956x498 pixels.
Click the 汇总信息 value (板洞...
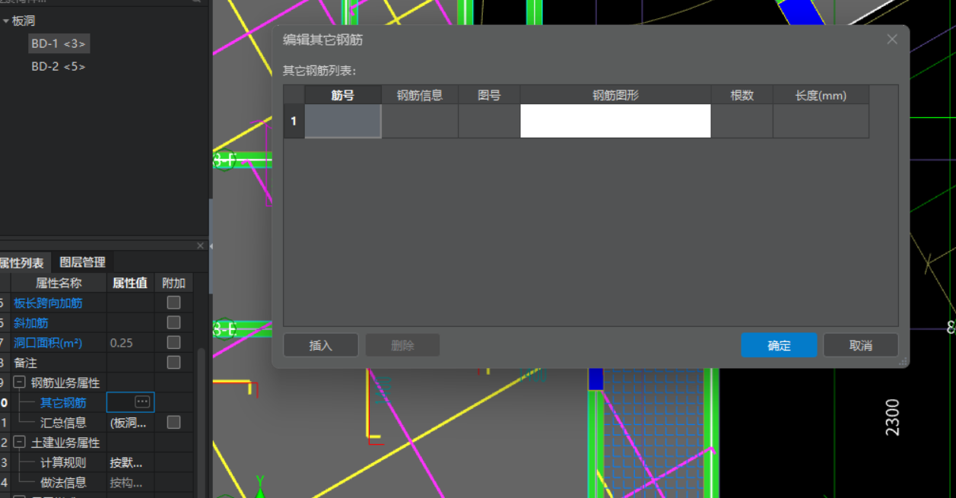point(128,423)
